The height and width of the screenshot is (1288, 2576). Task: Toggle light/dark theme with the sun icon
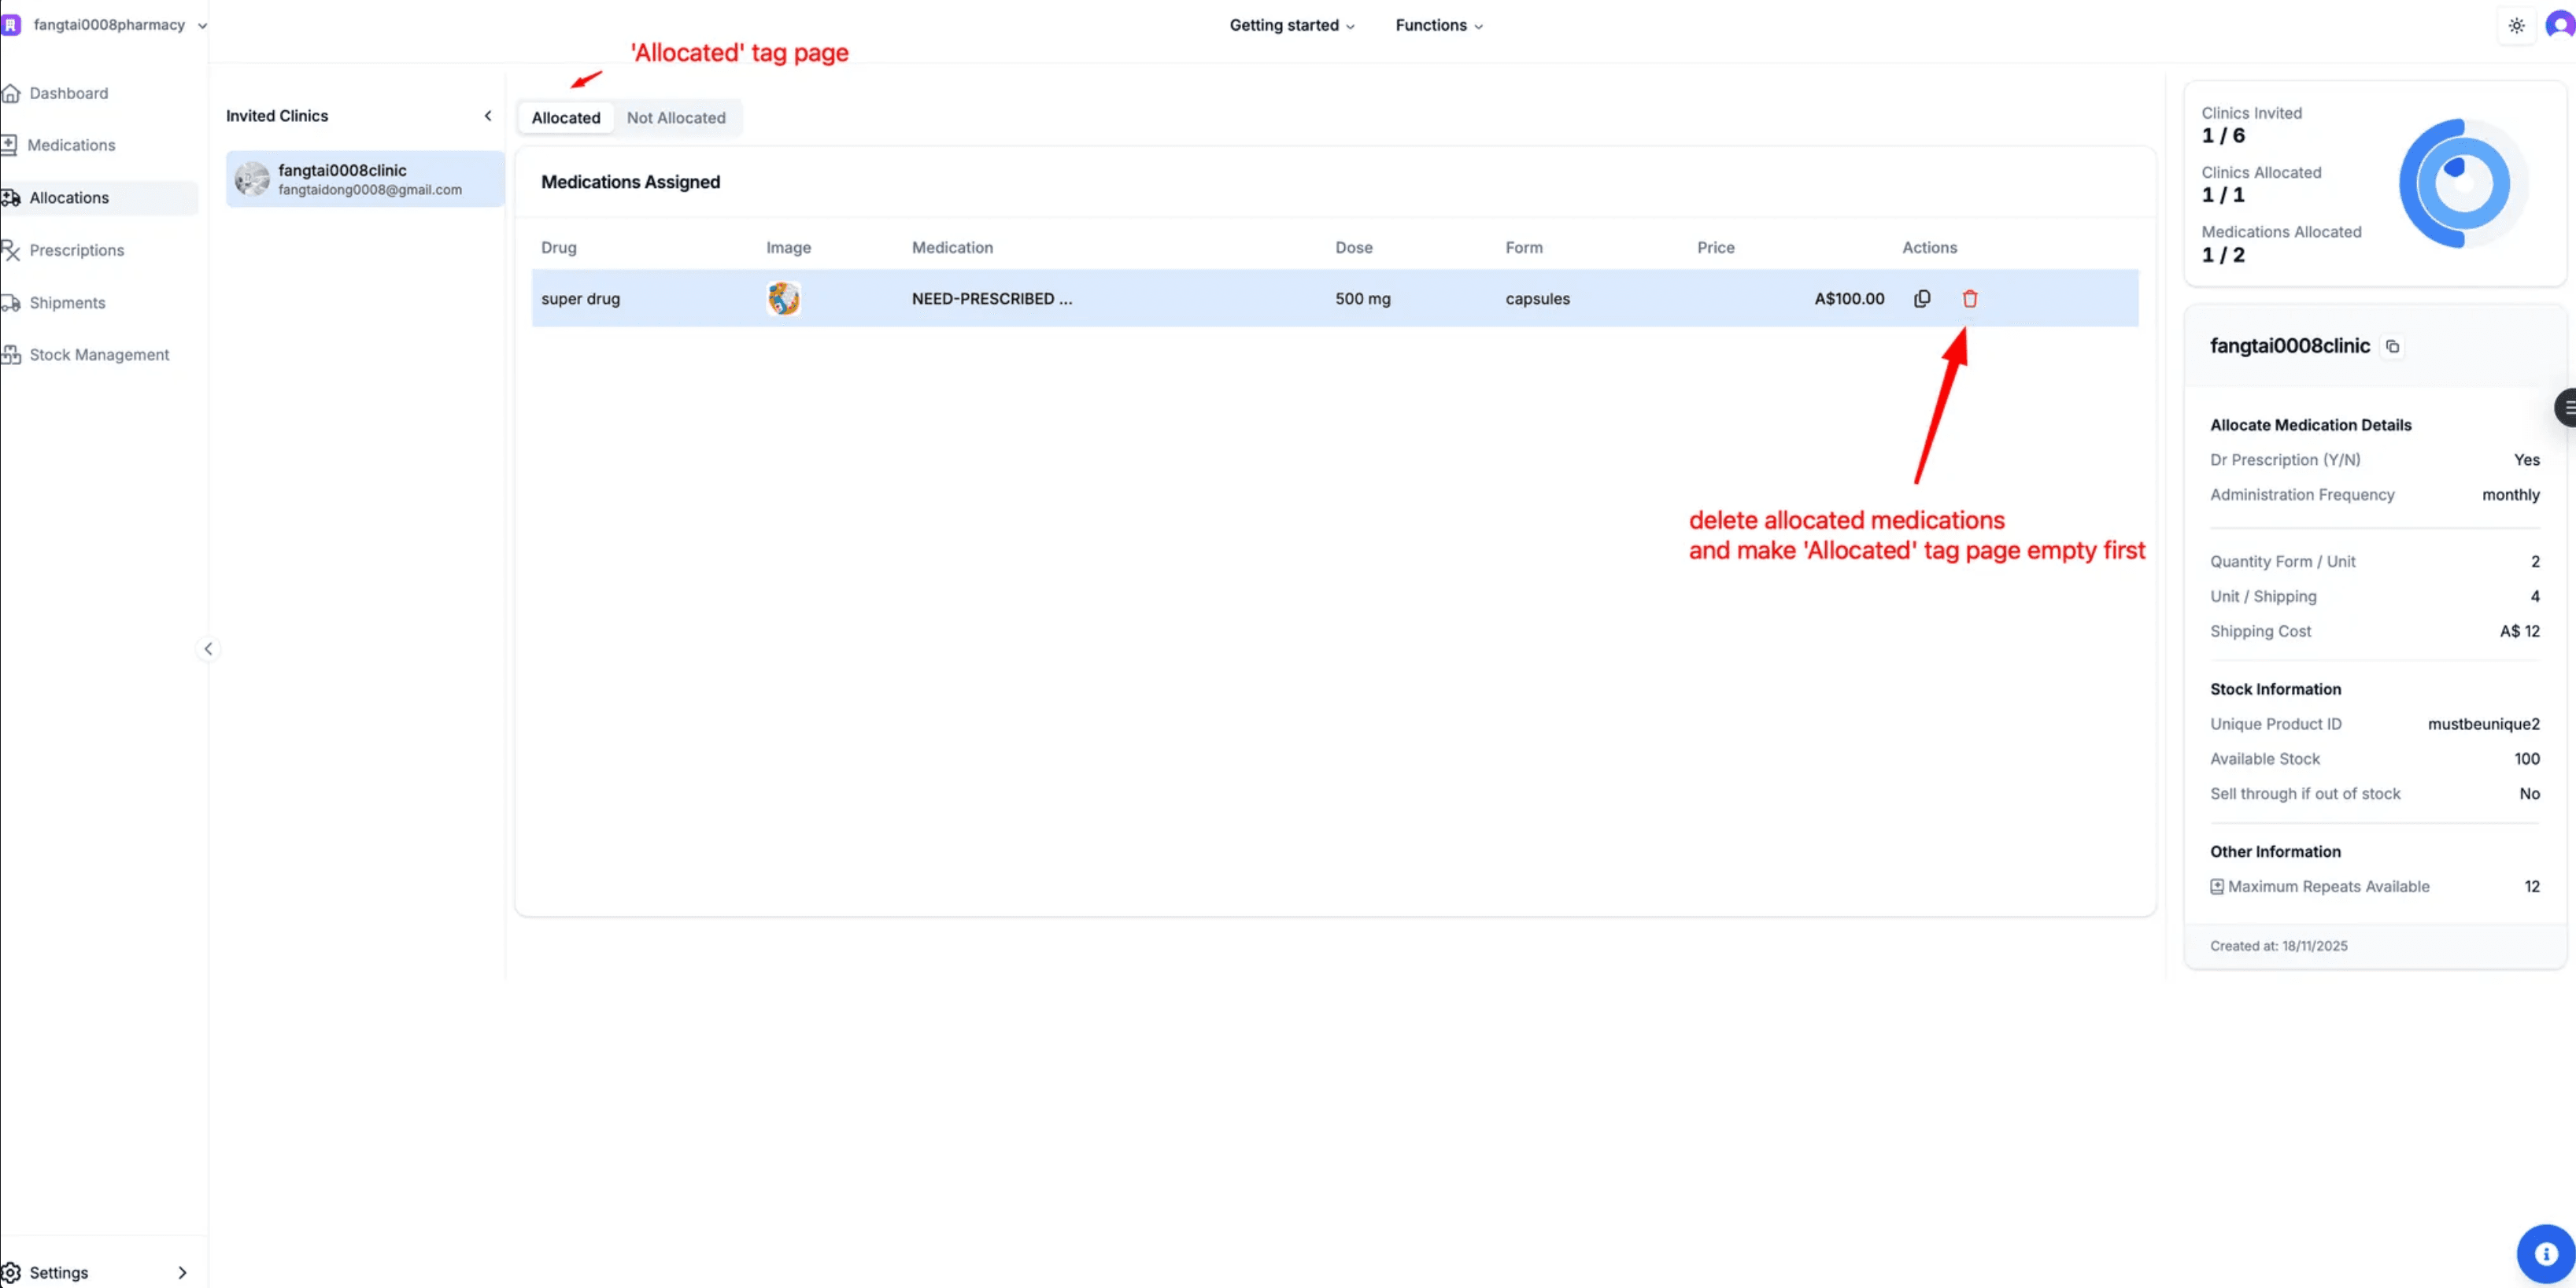pyautogui.click(x=2517, y=25)
